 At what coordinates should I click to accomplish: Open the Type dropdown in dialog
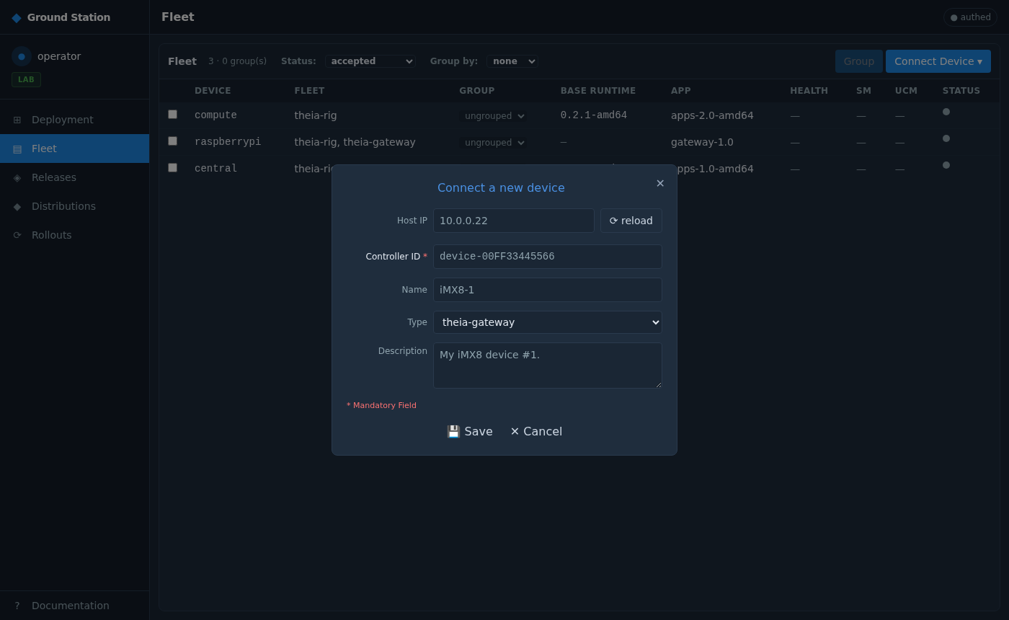(548, 322)
